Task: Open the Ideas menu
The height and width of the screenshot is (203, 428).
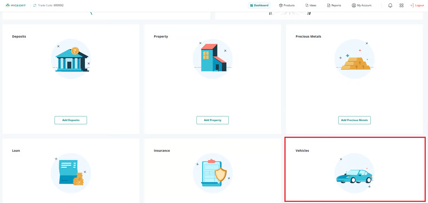Action: point(311,5)
